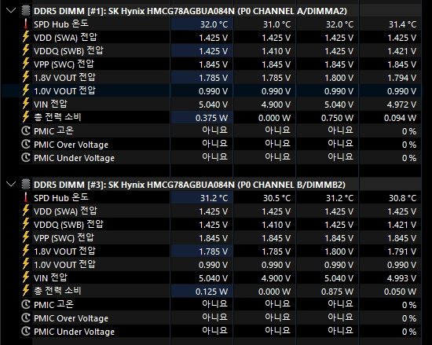The height and width of the screenshot is (345, 432).
Task: Click thermometer icon of DIMM #1 SPD Hub
Action: [26, 24]
